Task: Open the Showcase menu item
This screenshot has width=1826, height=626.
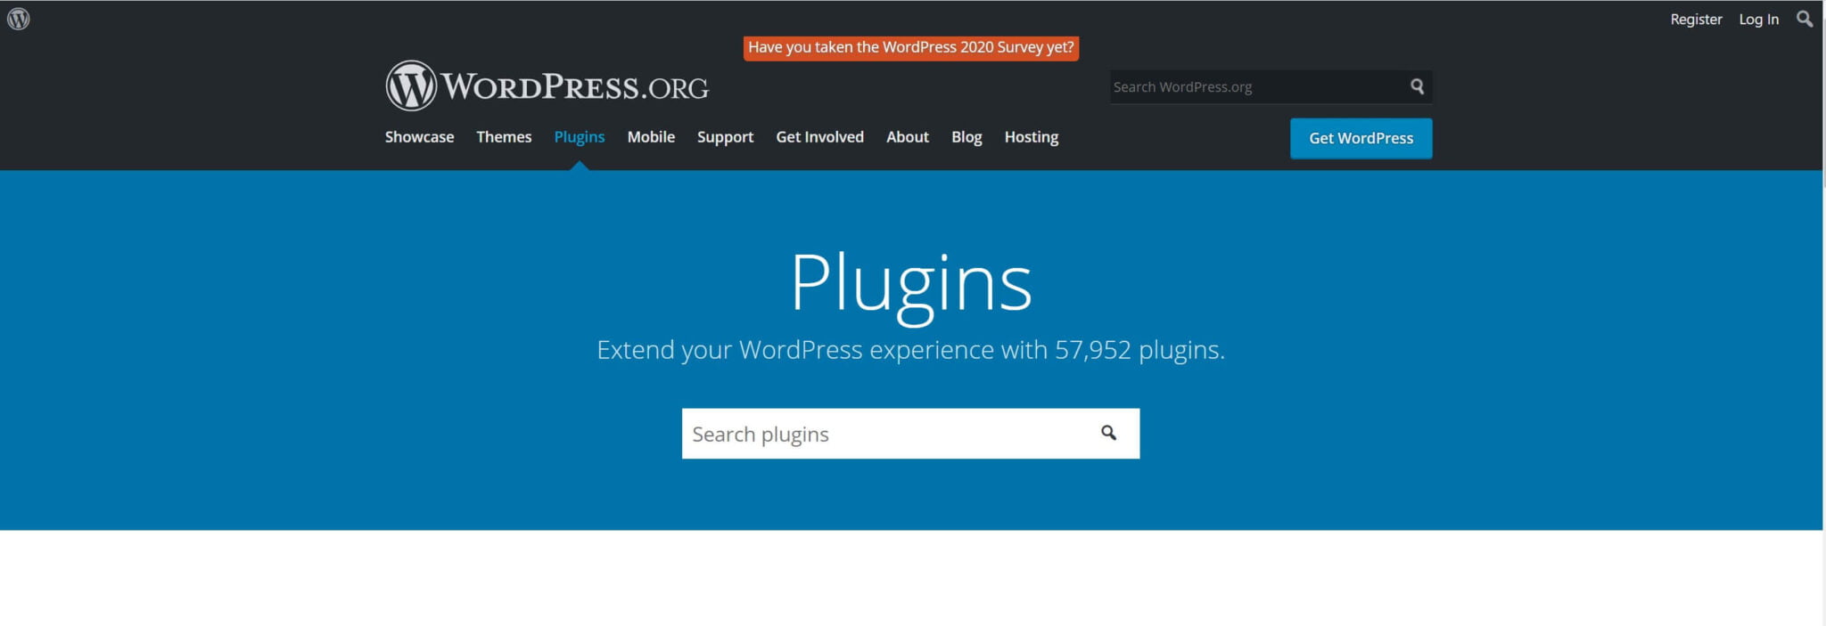Action: coord(419,137)
